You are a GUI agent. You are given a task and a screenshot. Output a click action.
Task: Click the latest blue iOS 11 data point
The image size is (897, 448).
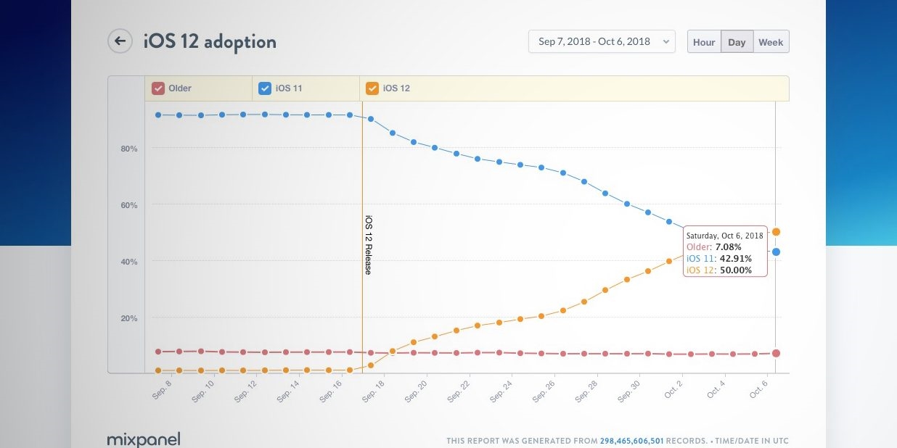[776, 252]
